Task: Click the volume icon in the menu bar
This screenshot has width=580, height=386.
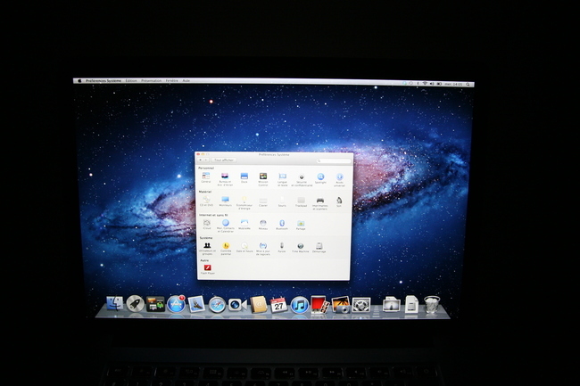Action: (x=432, y=84)
